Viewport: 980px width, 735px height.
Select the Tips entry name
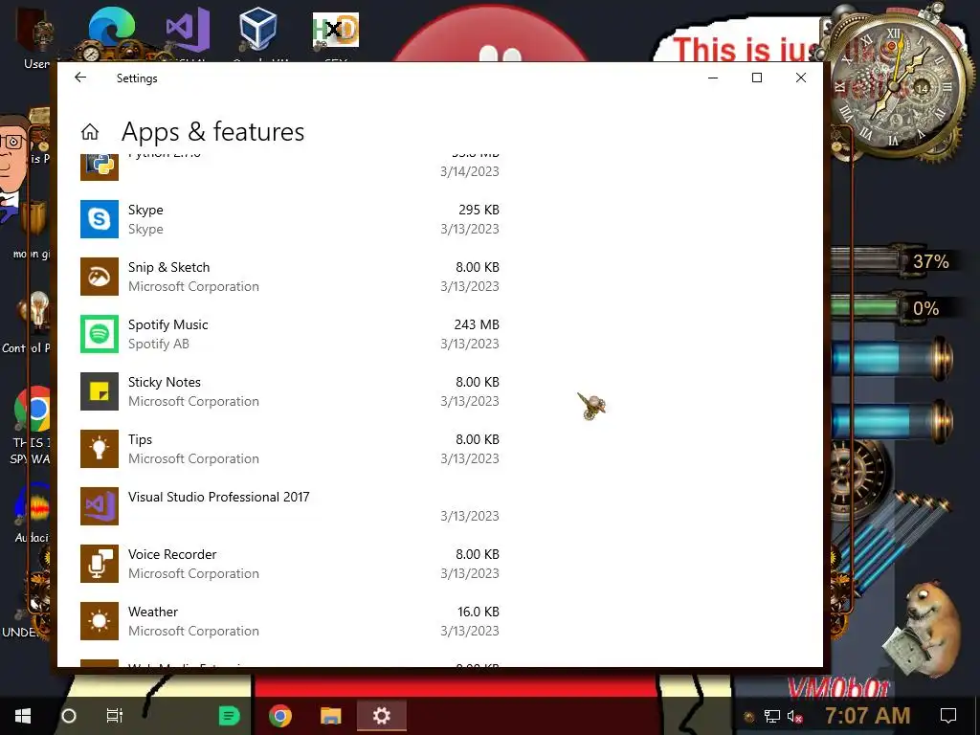click(x=140, y=440)
